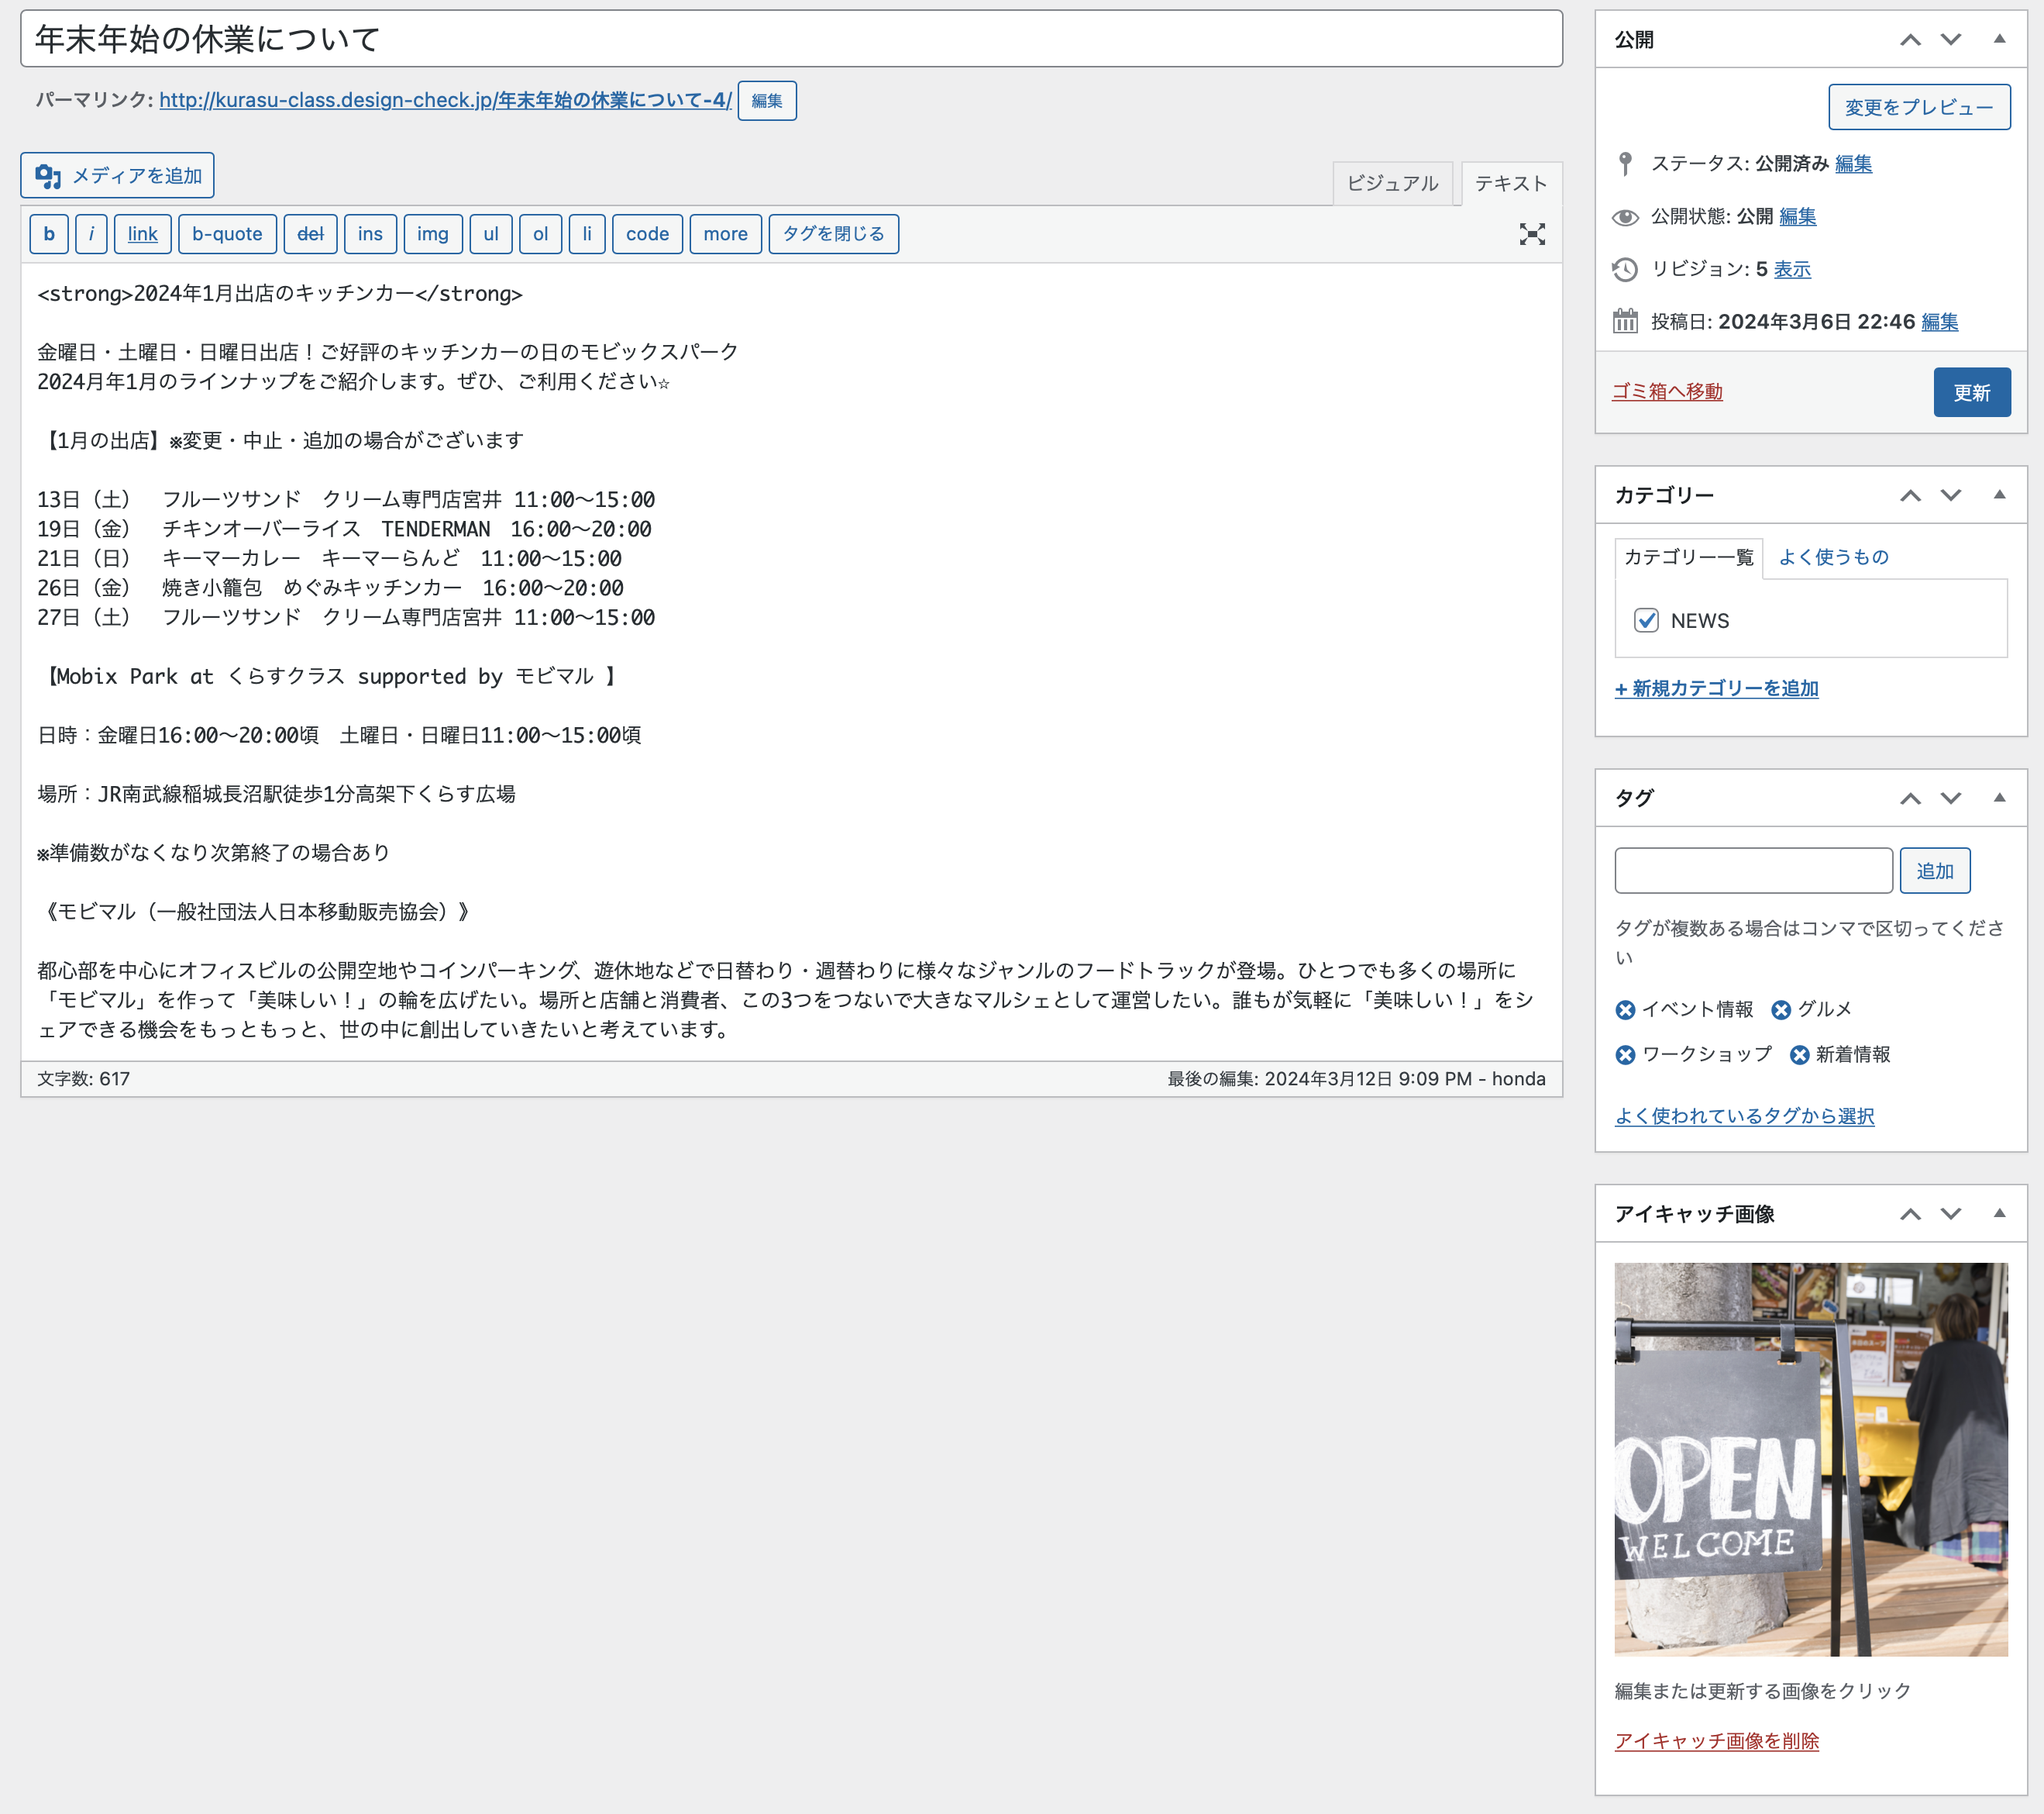Viewport: 2044px width, 1814px height.
Task: Remove the 新着情報 tag with its X icon
Action: (x=1799, y=1054)
